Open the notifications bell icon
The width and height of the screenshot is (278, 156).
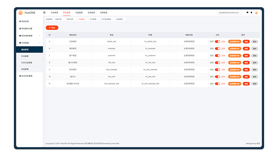[251, 12]
